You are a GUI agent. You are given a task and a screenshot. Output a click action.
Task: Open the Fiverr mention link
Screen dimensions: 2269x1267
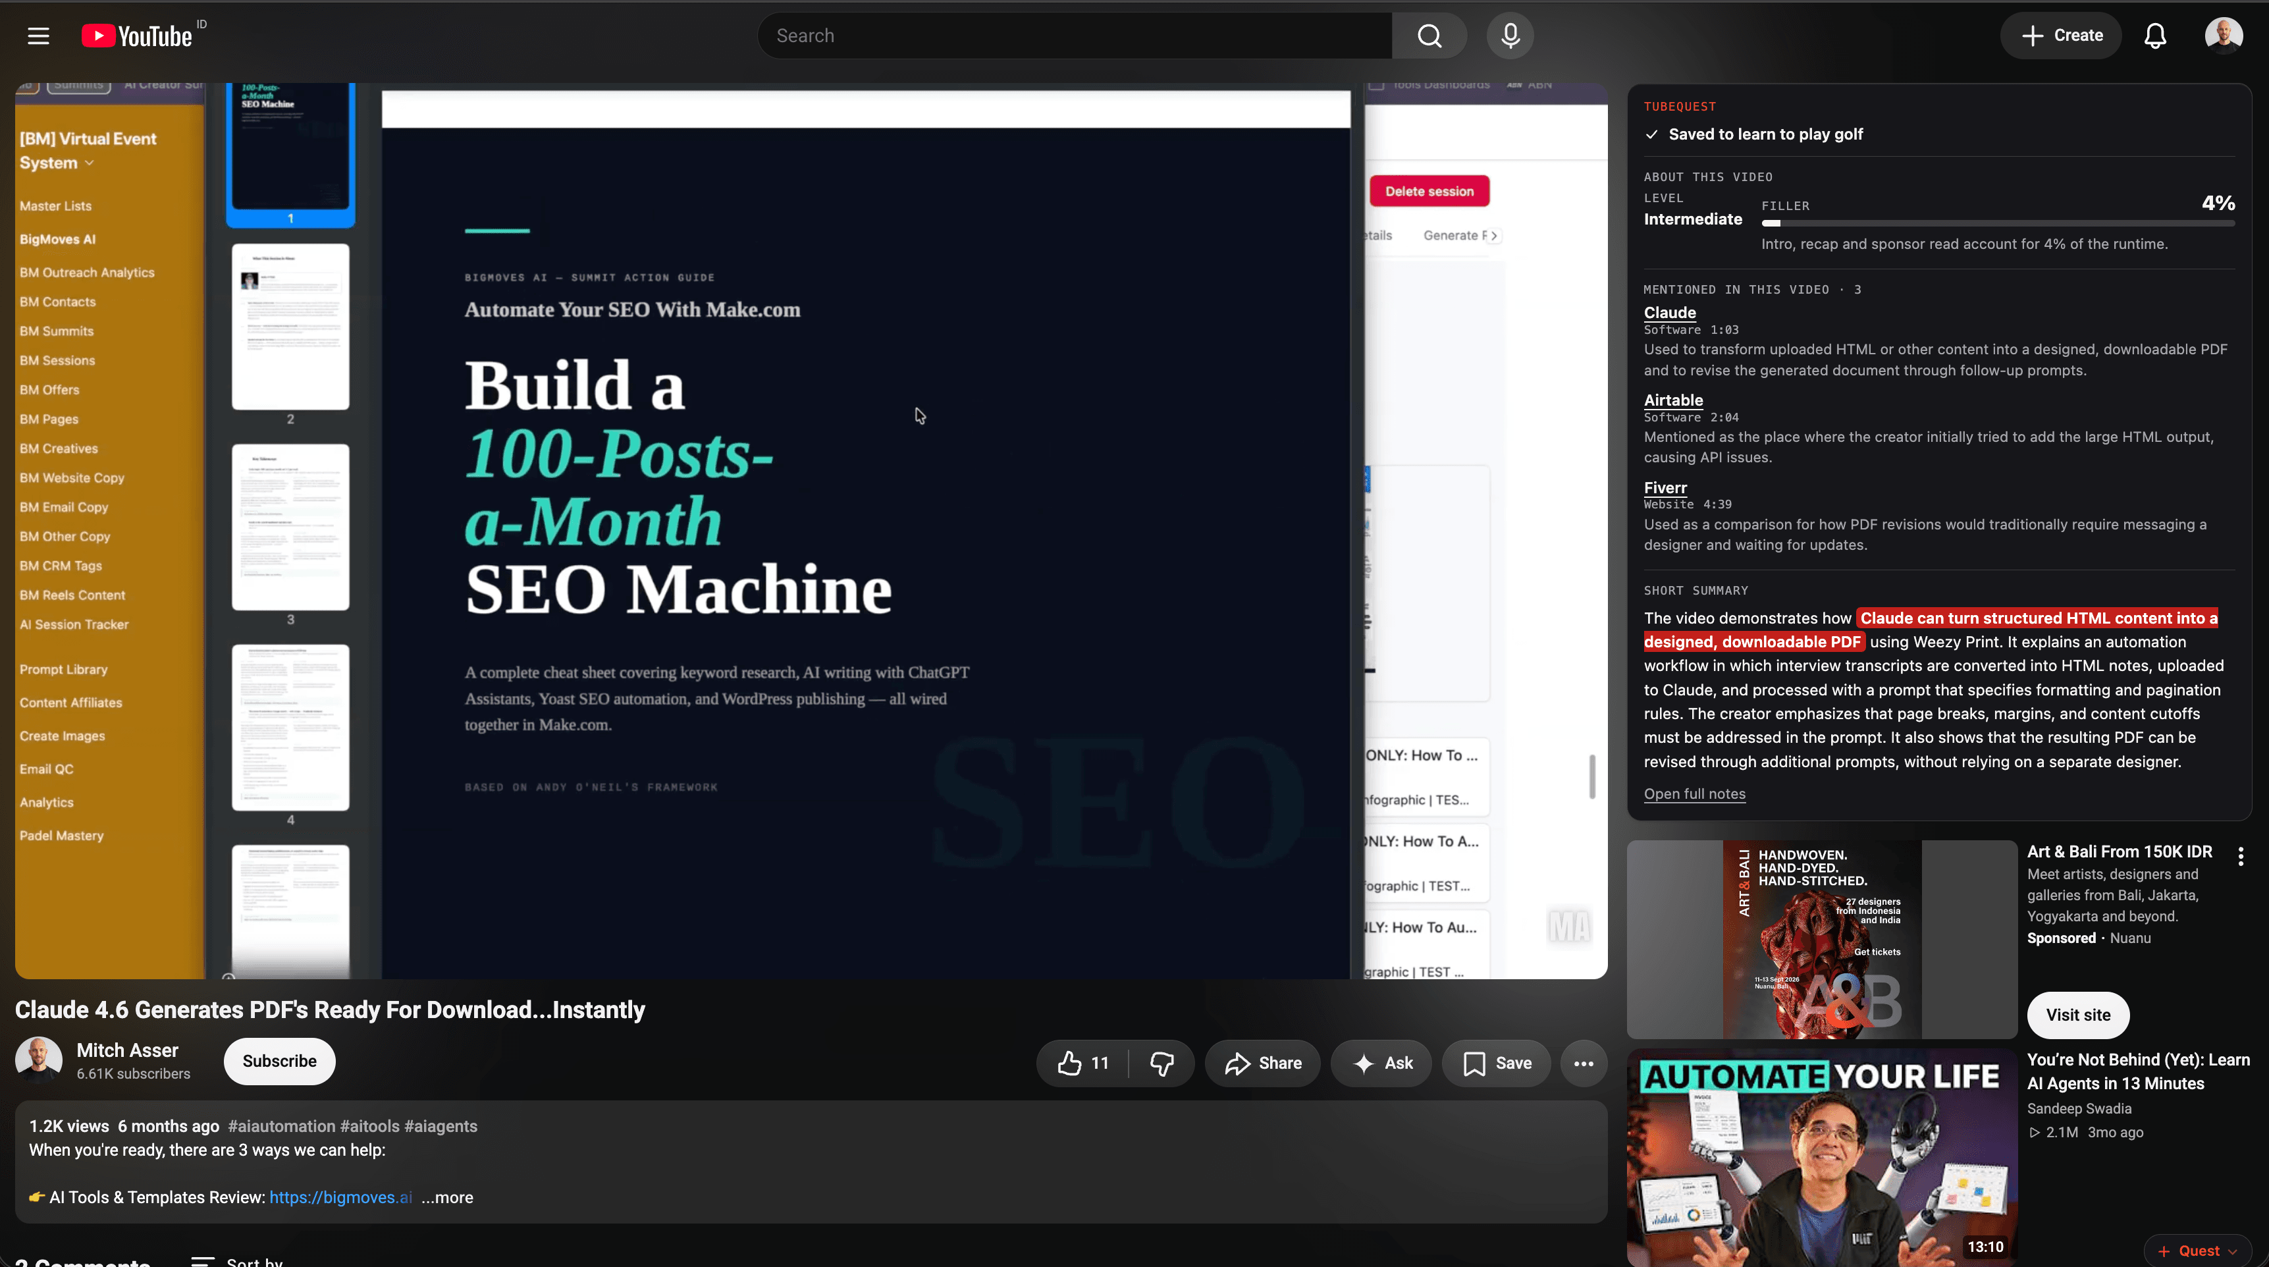click(x=1665, y=487)
